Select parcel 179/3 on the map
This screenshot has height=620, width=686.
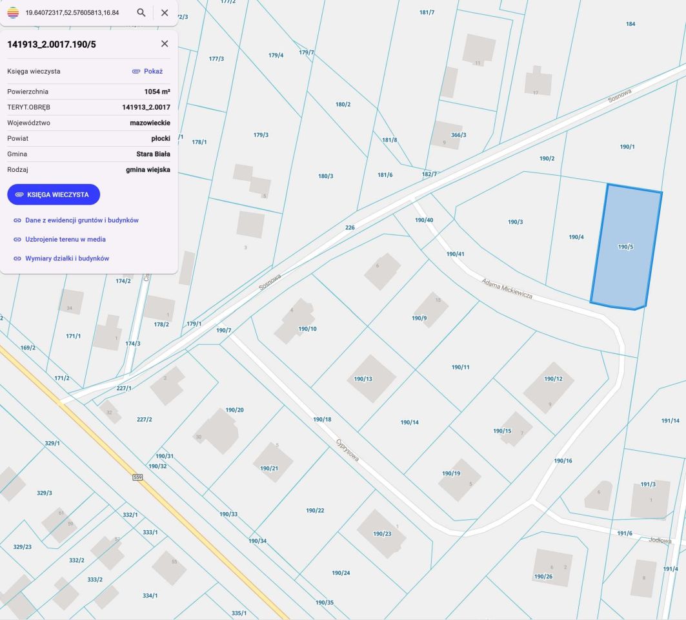261,135
